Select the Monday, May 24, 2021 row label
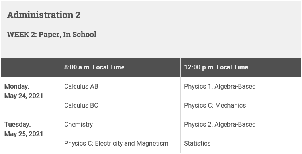302x154 pixels. pyautogui.click(x=24, y=91)
